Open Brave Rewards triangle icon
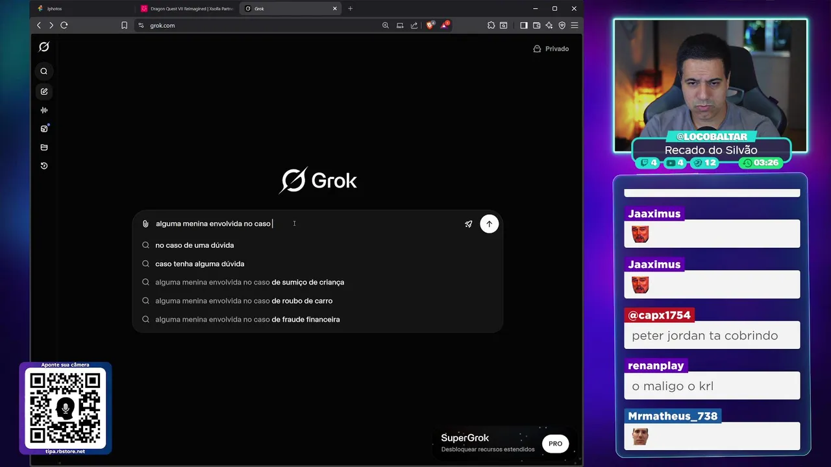831x467 pixels. click(445, 25)
